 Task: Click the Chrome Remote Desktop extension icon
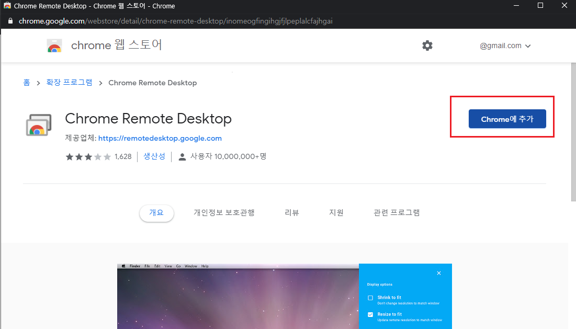[x=39, y=125]
